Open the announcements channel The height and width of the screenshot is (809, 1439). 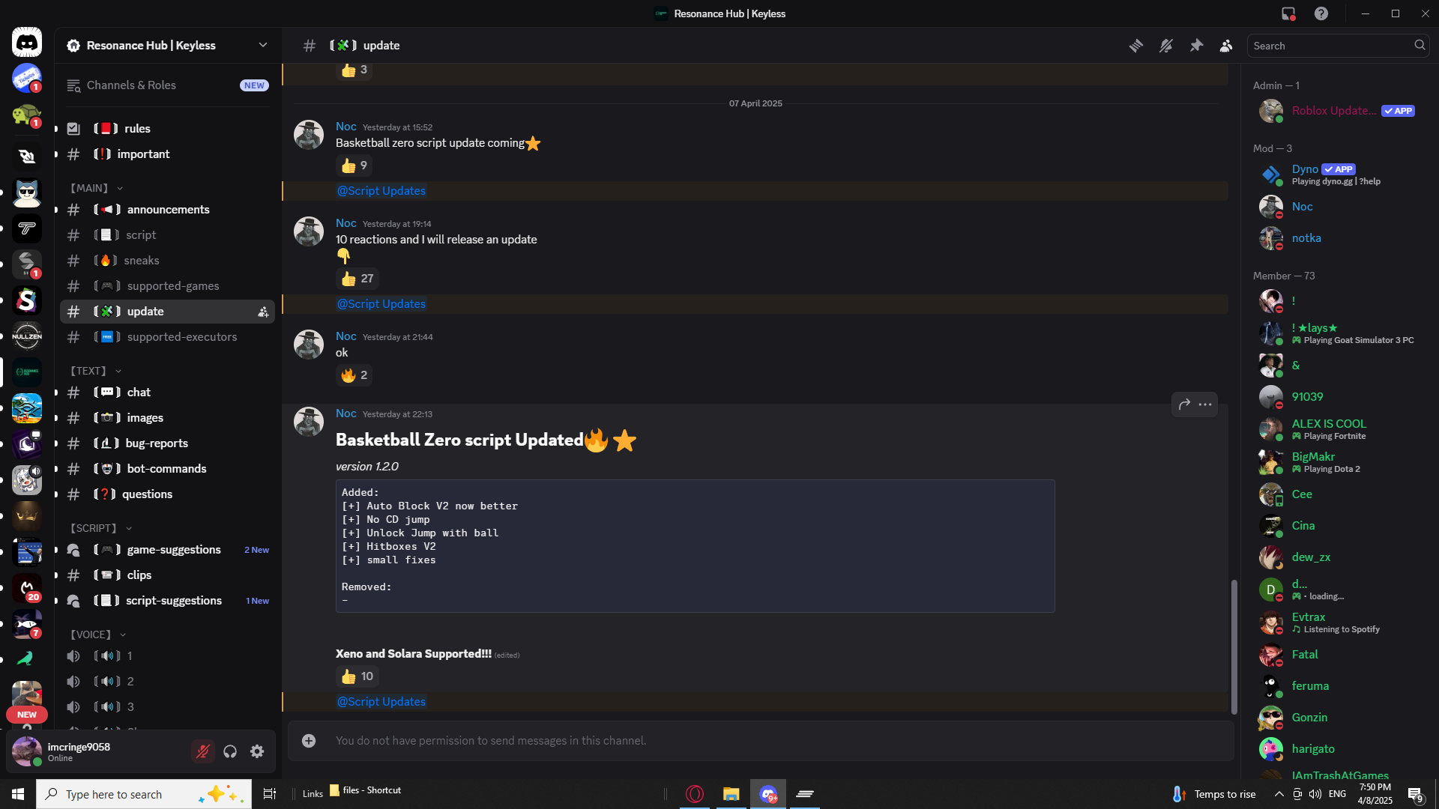168,210
